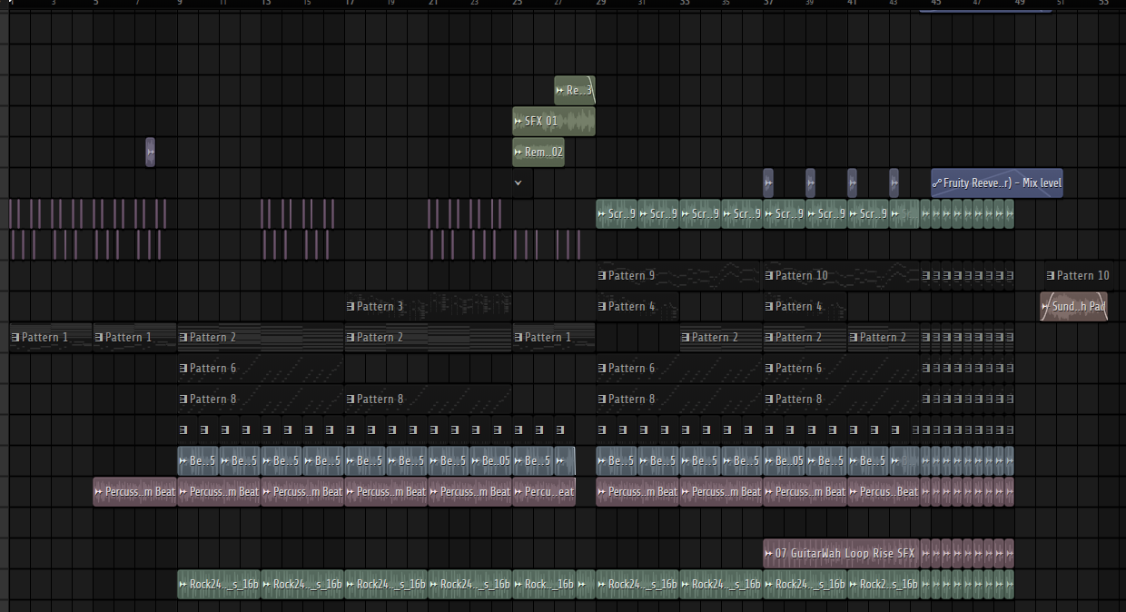Select the Pattern 1 clip below the Rem..02 clip

554,337
